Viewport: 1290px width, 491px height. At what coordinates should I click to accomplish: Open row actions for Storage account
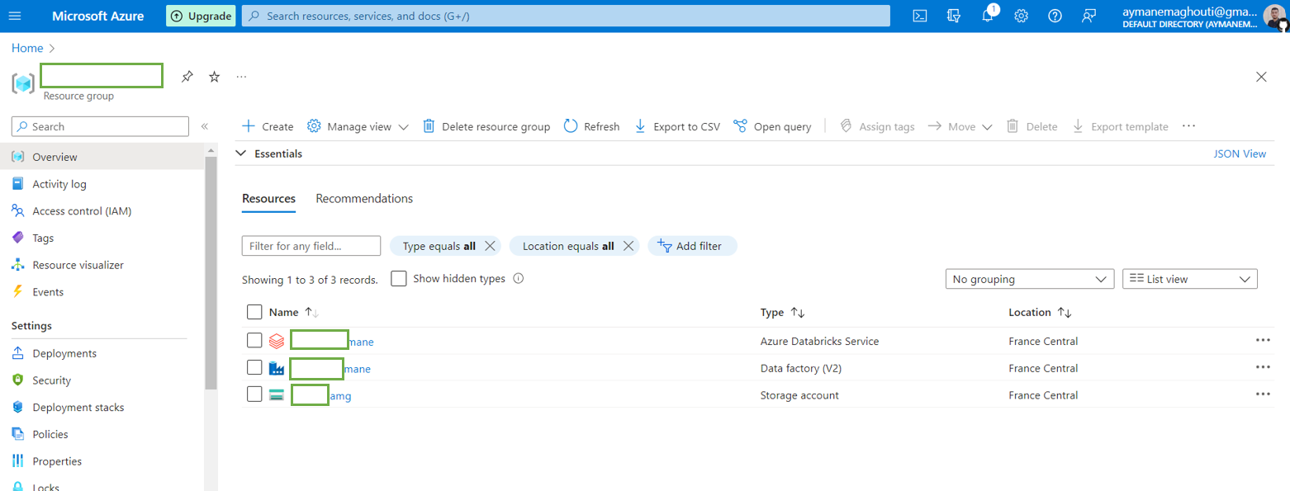1263,394
